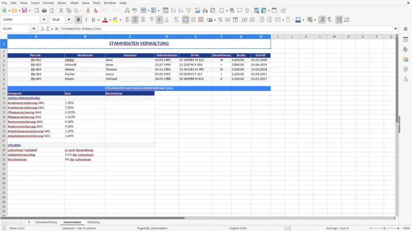
Task: Insert pivot table icon
Action: [213, 10]
